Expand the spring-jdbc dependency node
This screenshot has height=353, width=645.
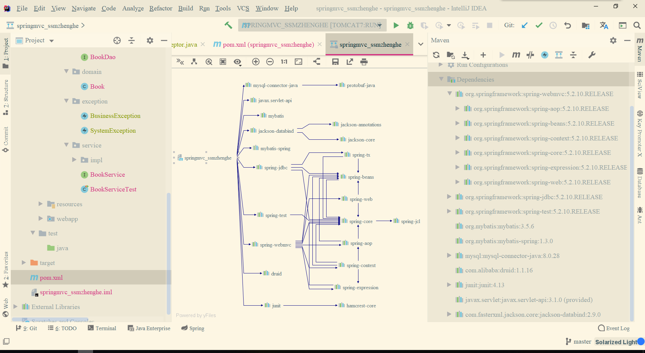click(x=449, y=197)
